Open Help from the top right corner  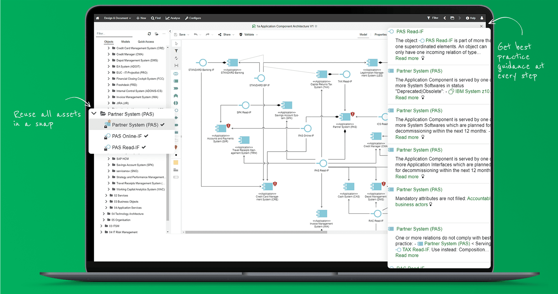[470, 18]
